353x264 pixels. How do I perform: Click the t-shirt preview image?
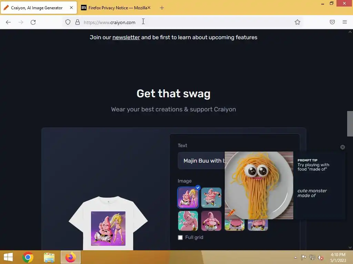tap(108, 223)
